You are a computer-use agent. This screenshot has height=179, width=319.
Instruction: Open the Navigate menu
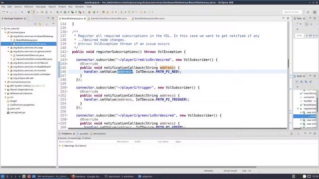coord(41,6)
